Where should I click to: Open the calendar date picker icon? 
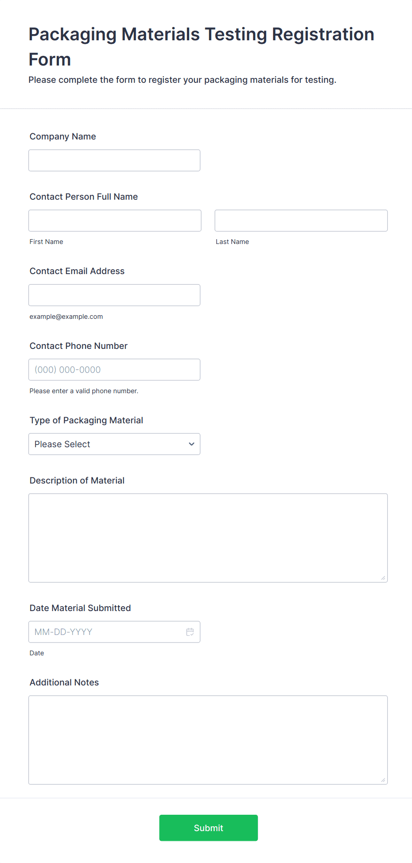point(190,632)
